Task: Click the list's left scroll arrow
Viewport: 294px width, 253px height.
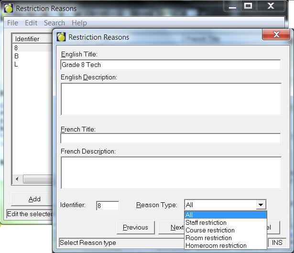Action: (17, 179)
